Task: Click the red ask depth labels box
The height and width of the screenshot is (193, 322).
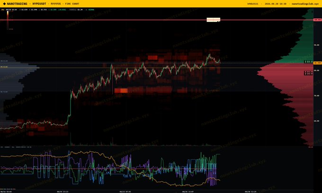Action: click(308, 73)
